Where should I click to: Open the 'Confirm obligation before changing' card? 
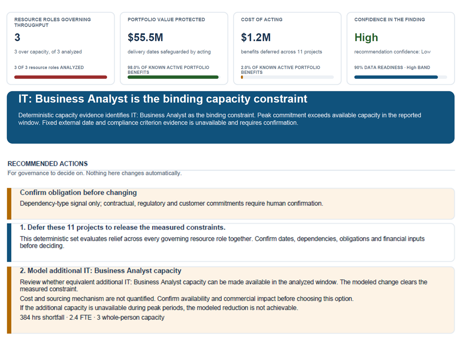coord(231,204)
